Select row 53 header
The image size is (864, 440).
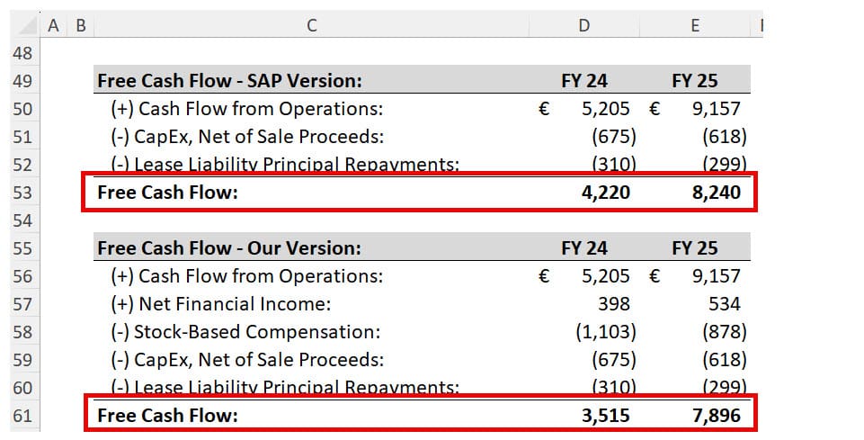(x=25, y=193)
